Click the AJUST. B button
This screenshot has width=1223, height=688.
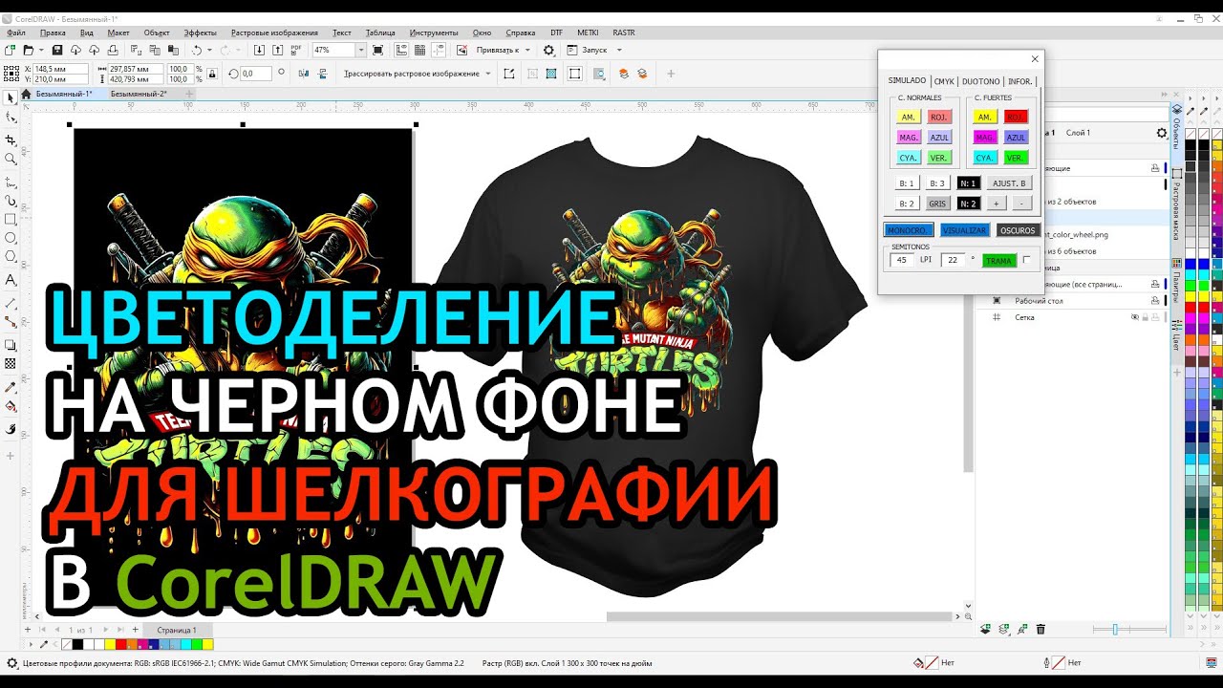tap(1009, 183)
